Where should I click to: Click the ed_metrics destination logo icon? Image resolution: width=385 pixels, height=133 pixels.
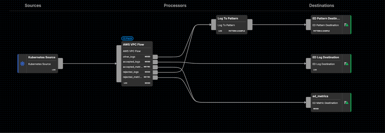[346, 103]
